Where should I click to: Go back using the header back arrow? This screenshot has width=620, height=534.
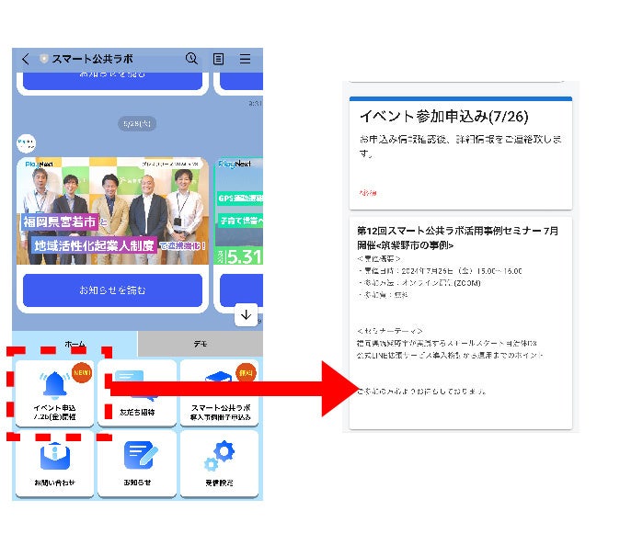[x=26, y=59]
